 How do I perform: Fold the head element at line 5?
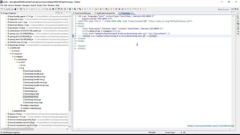(76, 26)
